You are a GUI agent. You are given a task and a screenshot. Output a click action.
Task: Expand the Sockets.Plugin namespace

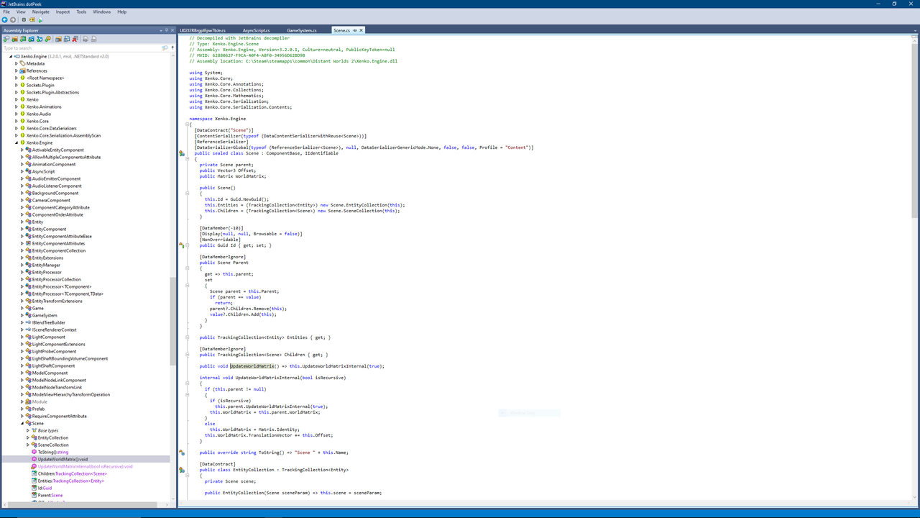17,85
